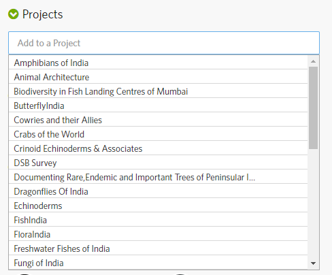
Task: Select ButterflyIndia project
Action: (x=158, y=106)
